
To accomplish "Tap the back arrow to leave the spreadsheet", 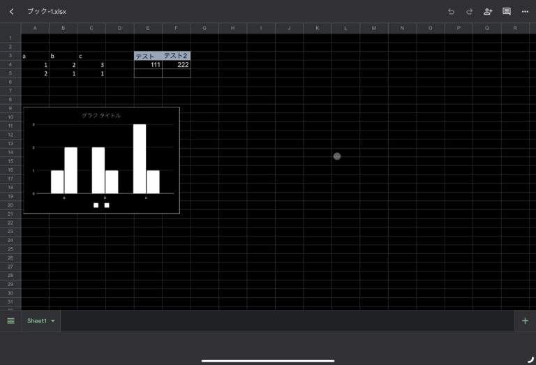I will 11,11.
